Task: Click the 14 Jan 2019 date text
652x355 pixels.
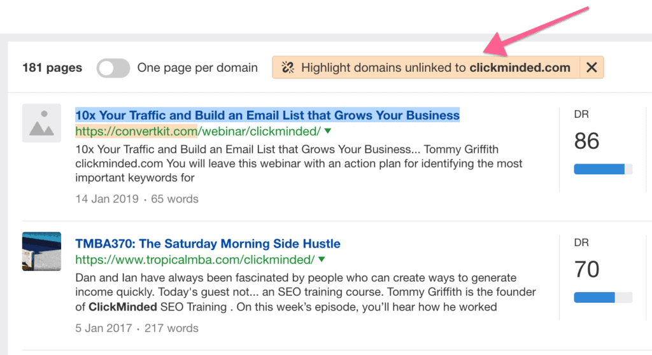Action: [106, 199]
